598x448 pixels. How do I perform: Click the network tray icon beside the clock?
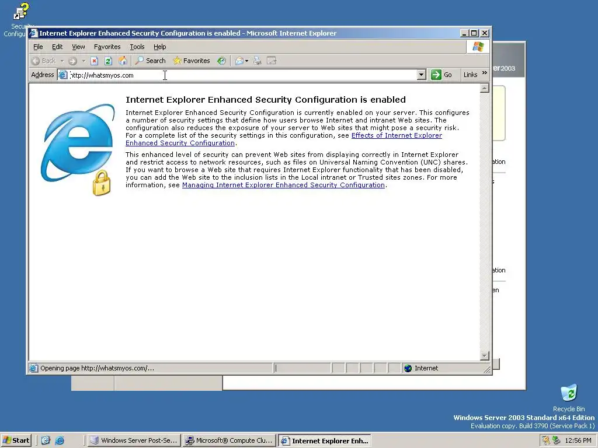557,440
